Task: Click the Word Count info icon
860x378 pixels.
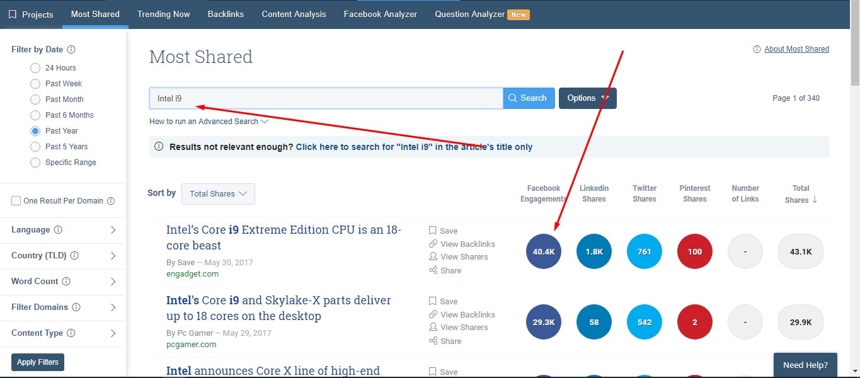Action: (x=66, y=282)
